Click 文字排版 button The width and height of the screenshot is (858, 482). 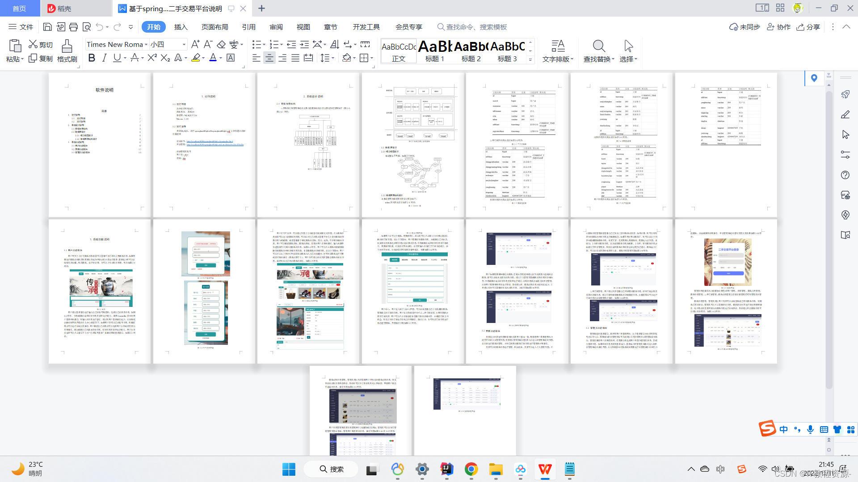pos(558,51)
